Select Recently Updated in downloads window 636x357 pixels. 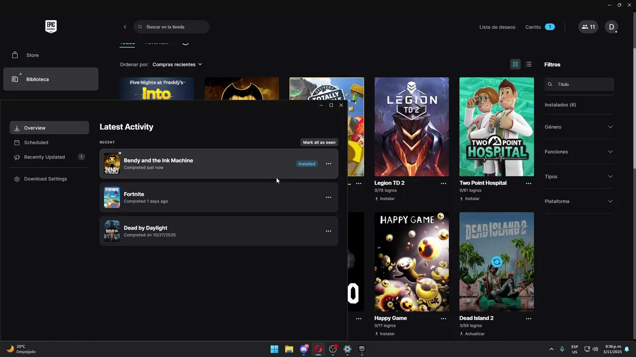click(49, 157)
